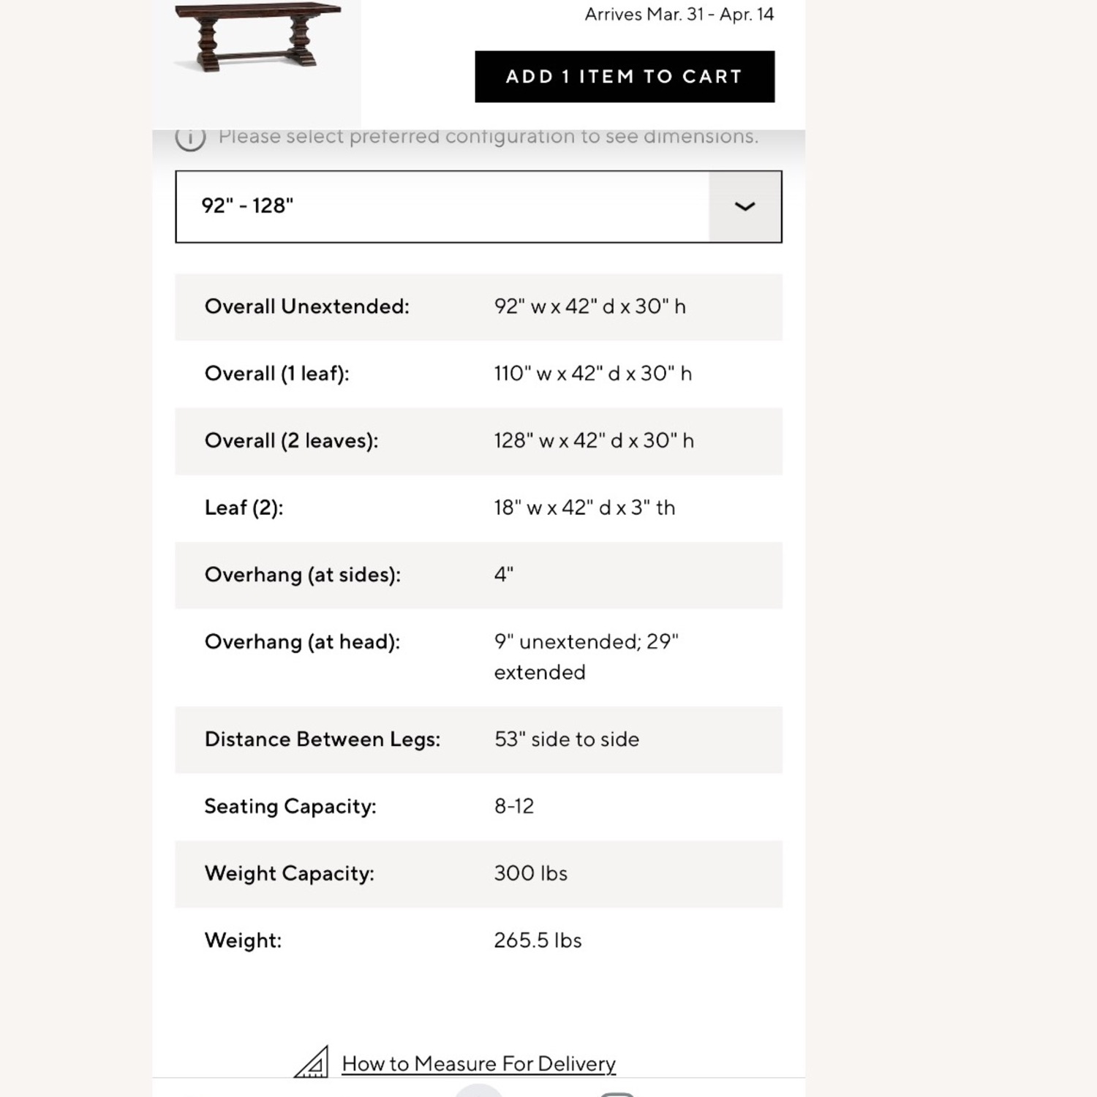
Task: Click the Arrives Mar. 31 - Apr. 14 text
Action: tap(679, 14)
